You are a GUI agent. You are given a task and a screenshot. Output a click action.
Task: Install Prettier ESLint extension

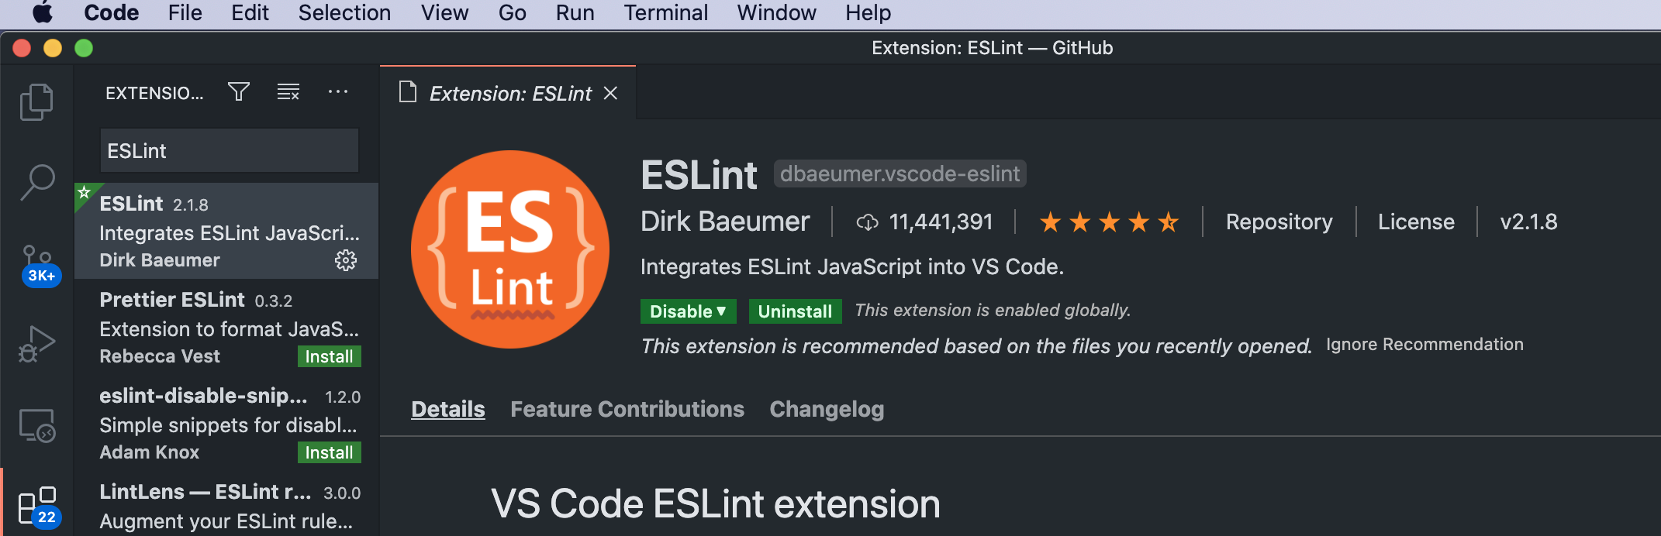click(x=329, y=356)
